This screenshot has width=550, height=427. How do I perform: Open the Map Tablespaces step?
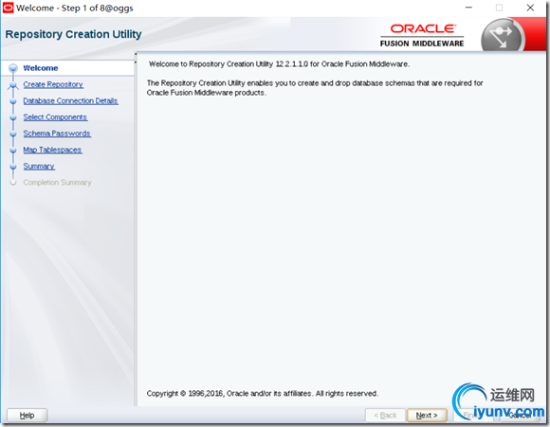coord(52,150)
